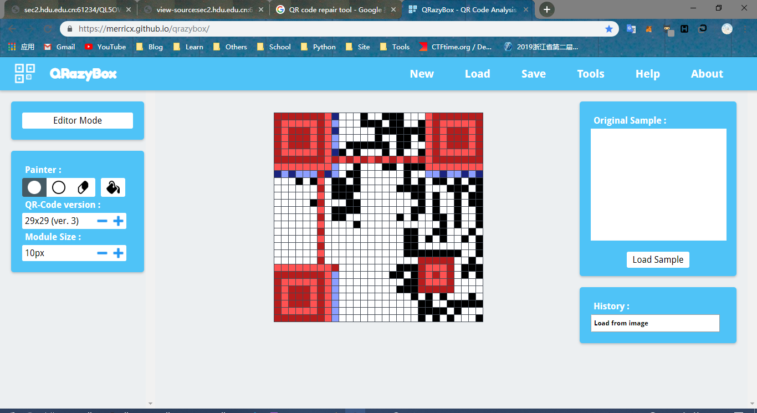Viewport: 757px width, 413px height.
Task: Open the Load menu item
Action: coord(477,74)
